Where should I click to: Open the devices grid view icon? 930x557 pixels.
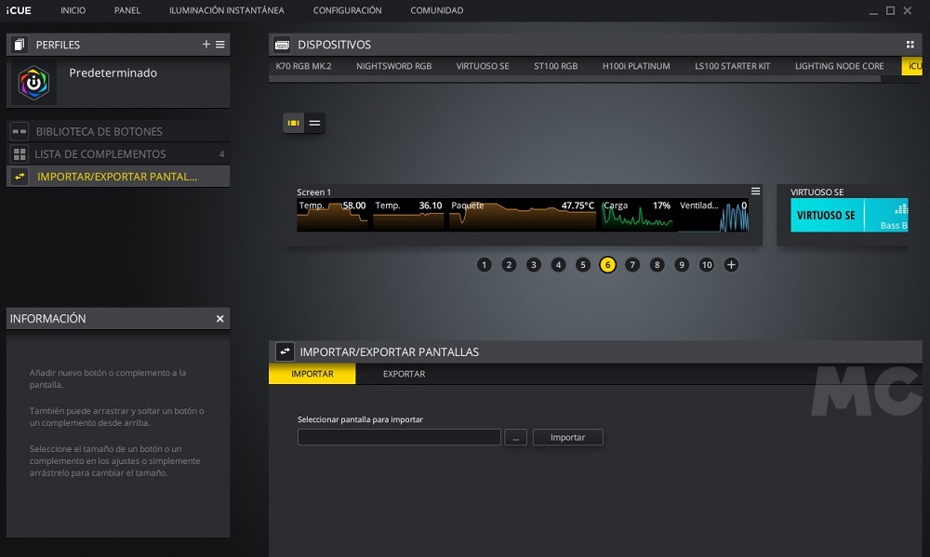(910, 45)
